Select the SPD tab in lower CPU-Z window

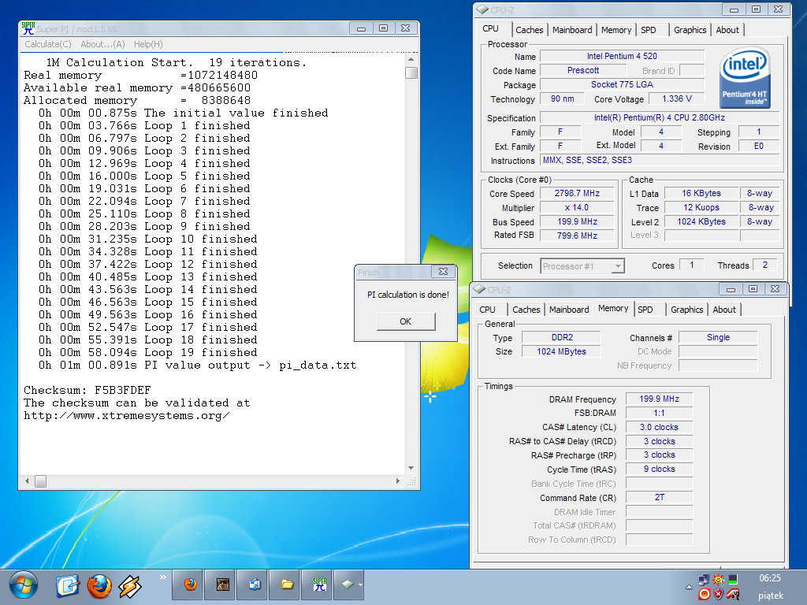(x=645, y=310)
